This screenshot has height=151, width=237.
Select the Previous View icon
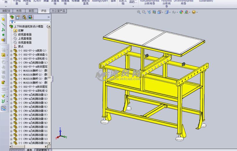pos(149,12)
